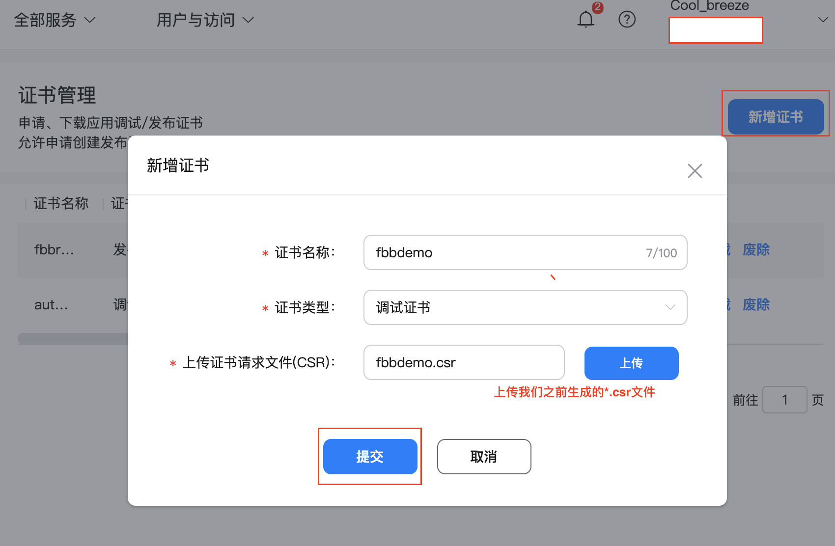Open the 用户与访问 dropdown menu
The width and height of the screenshot is (835, 546).
coord(205,20)
